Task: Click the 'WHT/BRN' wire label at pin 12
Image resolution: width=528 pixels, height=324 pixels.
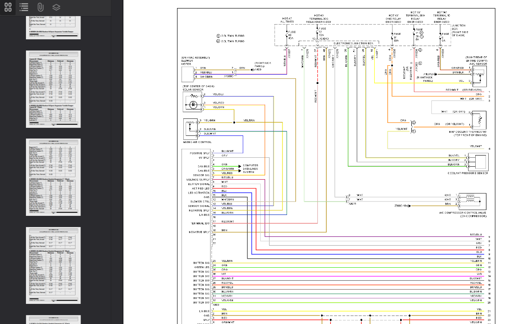Action: point(228,199)
